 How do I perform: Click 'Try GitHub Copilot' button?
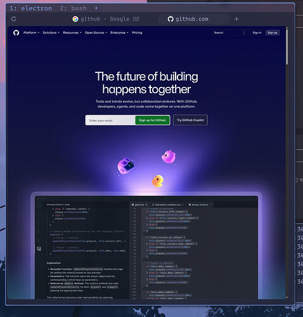tap(190, 120)
